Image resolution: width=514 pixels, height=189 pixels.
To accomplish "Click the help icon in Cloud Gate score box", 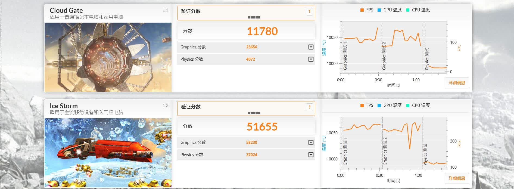I will coord(309,12).
